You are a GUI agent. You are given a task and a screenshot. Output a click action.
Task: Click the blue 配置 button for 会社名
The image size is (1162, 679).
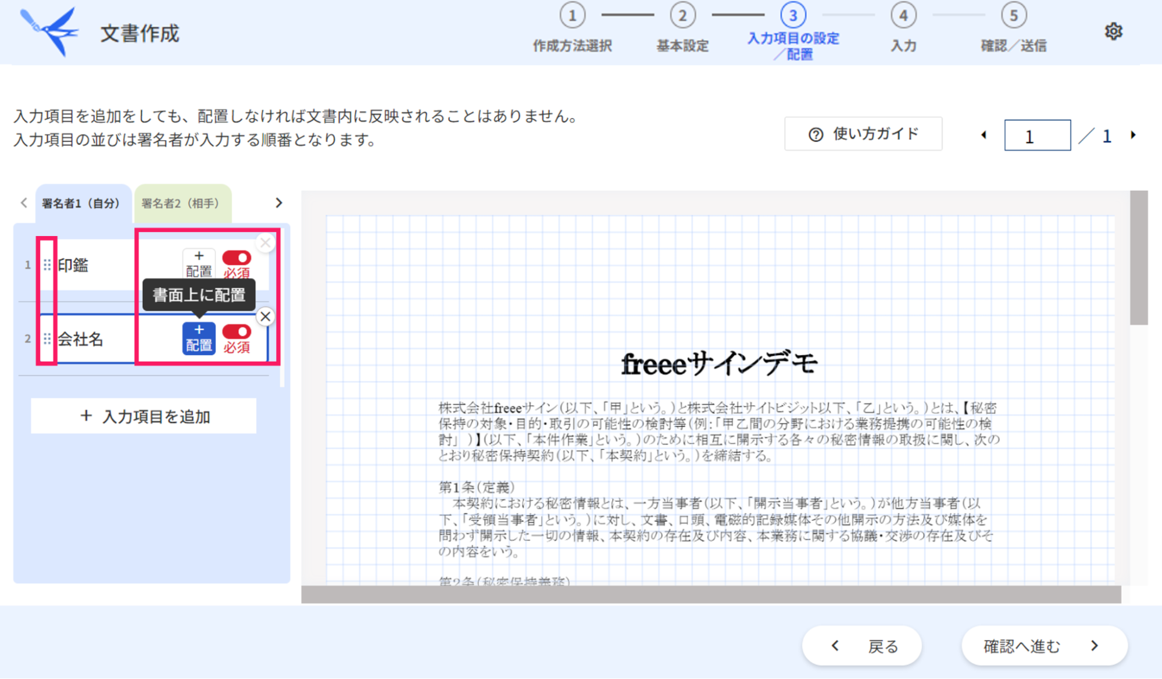click(x=199, y=338)
